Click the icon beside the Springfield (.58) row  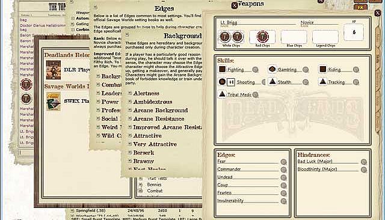pos(72,210)
